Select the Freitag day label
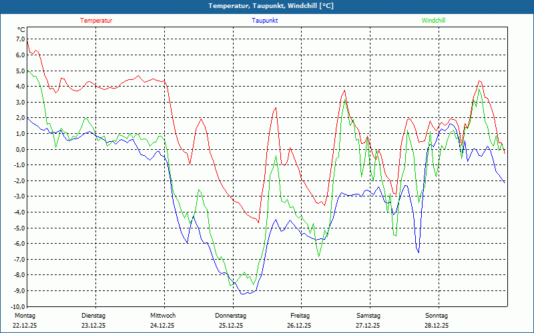Screen dimensions: 534x333 pyautogui.click(x=300, y=316)
